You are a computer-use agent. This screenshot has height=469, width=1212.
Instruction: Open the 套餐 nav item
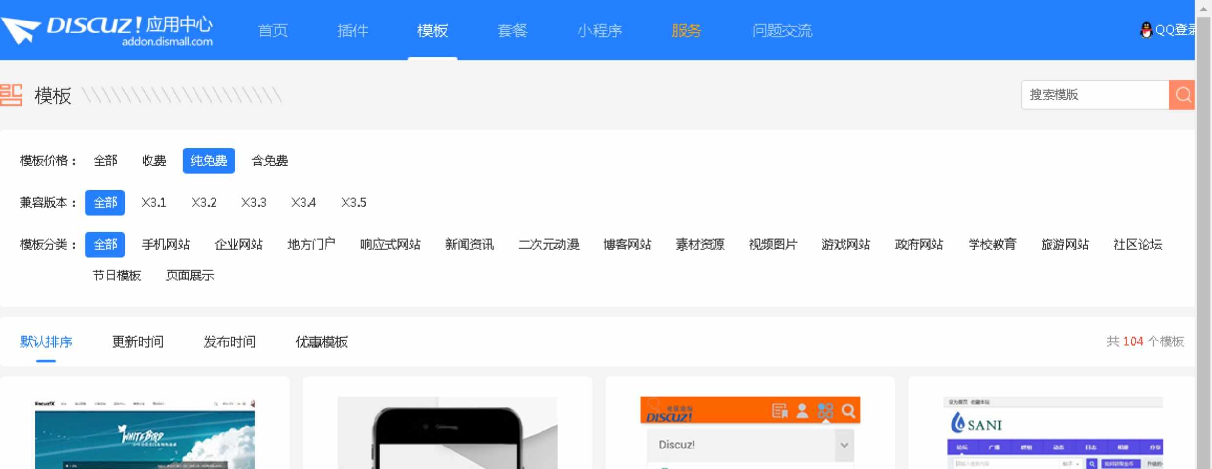click(512, 30)
